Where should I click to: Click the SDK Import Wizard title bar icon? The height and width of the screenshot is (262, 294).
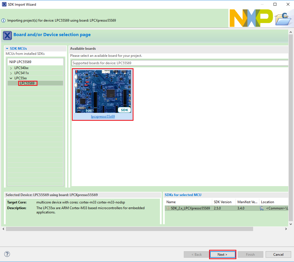pos(4,5)
